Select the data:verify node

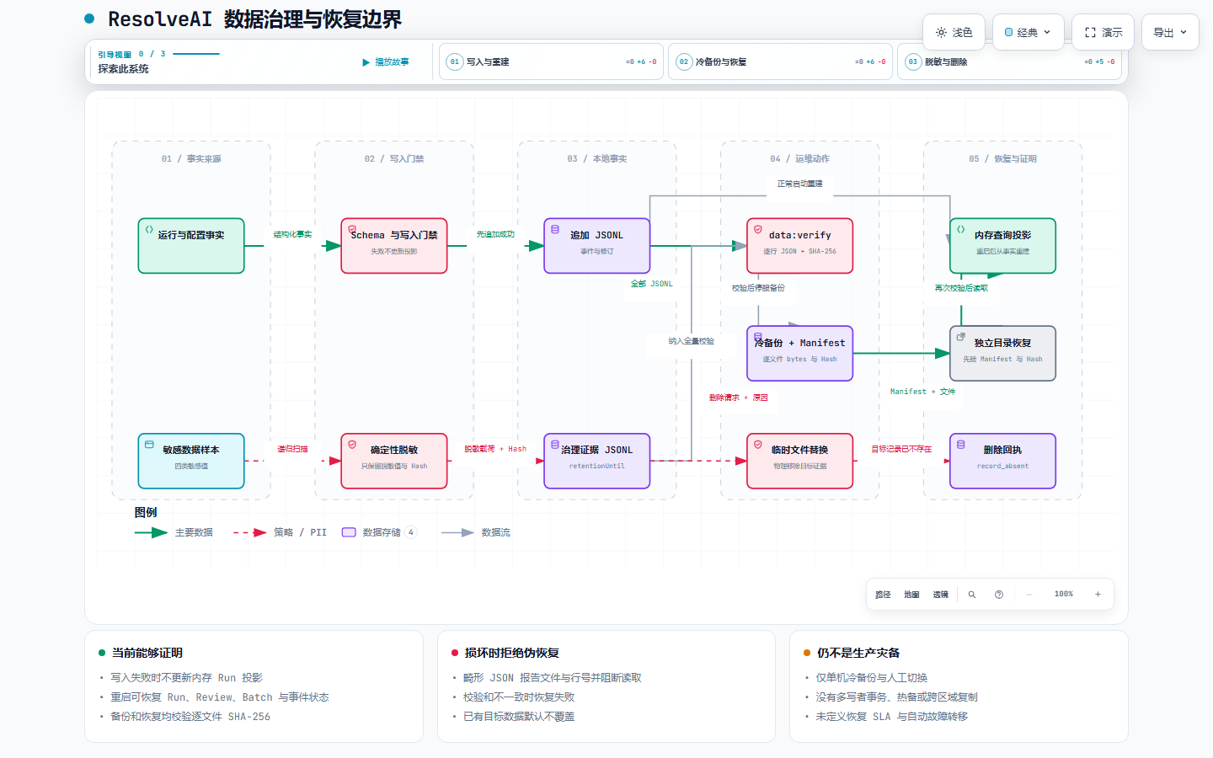click(x=800, y=246)
